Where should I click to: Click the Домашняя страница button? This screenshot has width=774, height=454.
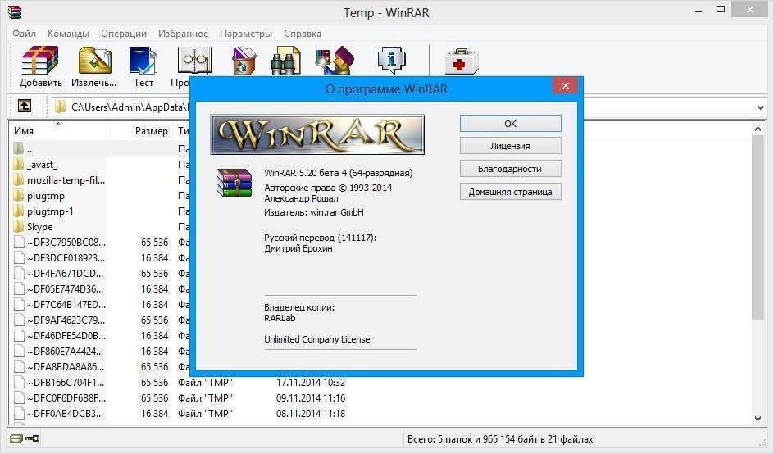pyautogui.click(x=511, y=192)
